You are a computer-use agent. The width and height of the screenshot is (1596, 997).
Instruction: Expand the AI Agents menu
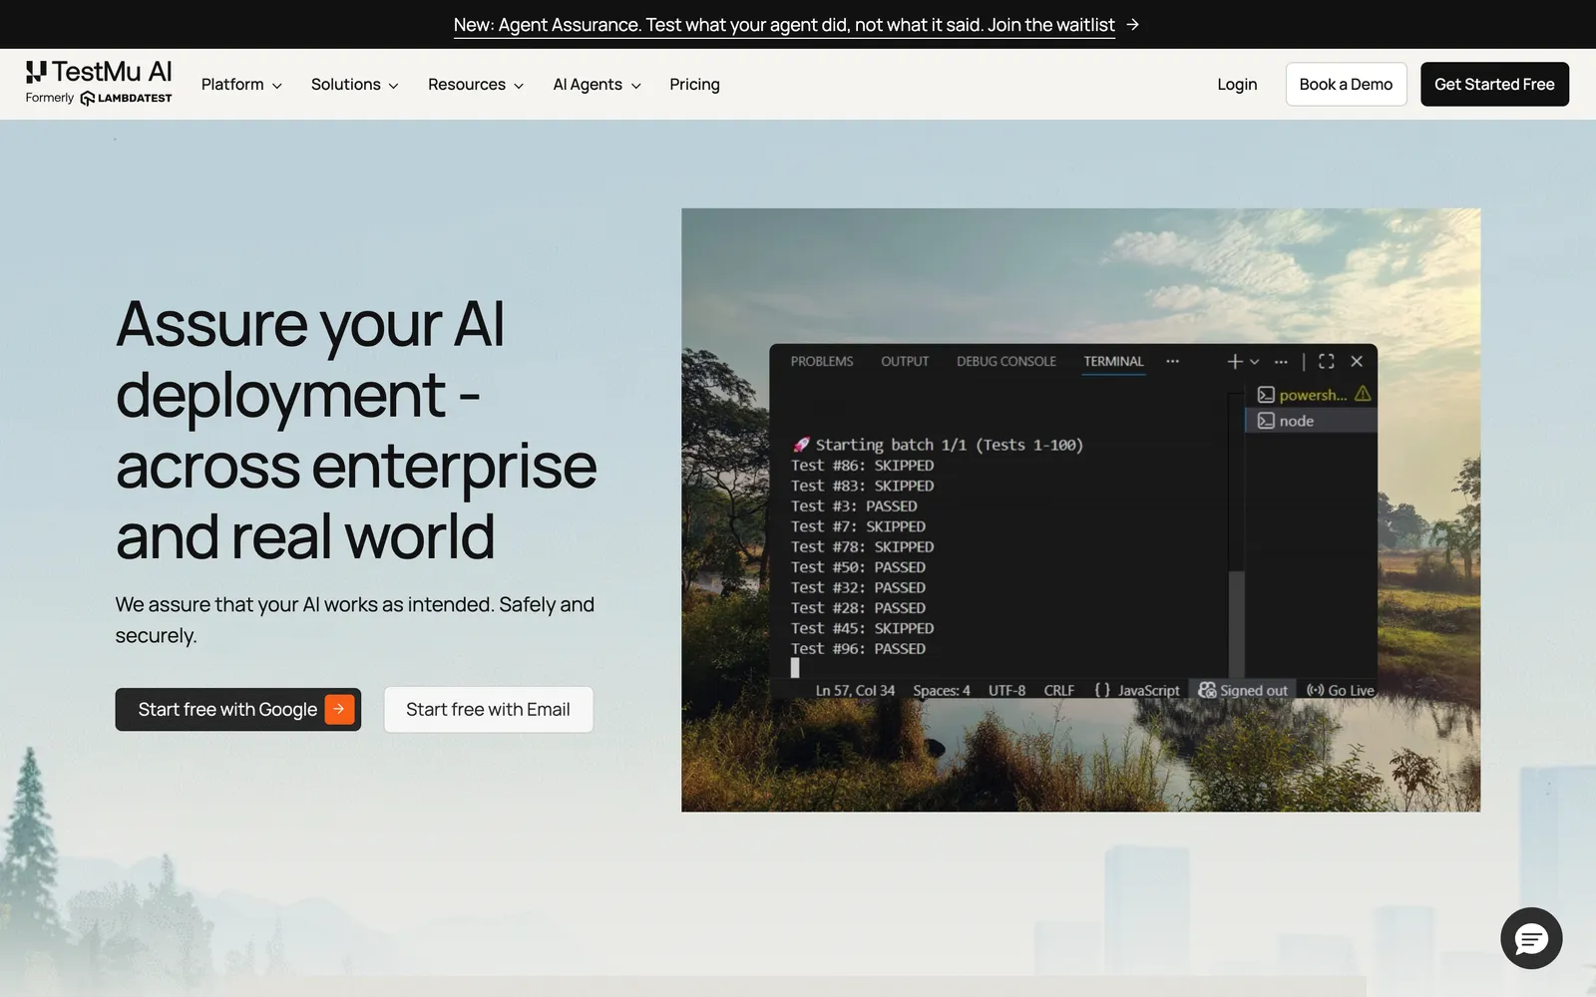coord(597,85)
